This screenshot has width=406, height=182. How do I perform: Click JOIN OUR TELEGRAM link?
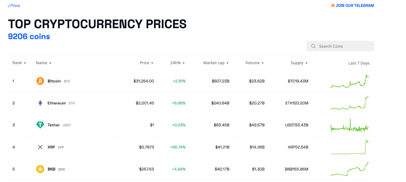[354, 5]
